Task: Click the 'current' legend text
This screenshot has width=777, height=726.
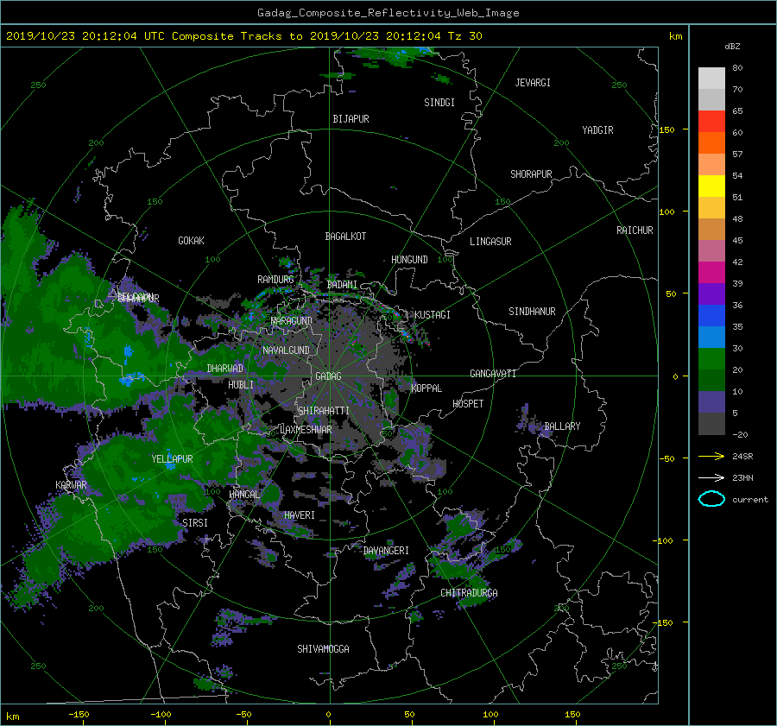Action: [x=749, y=500]
